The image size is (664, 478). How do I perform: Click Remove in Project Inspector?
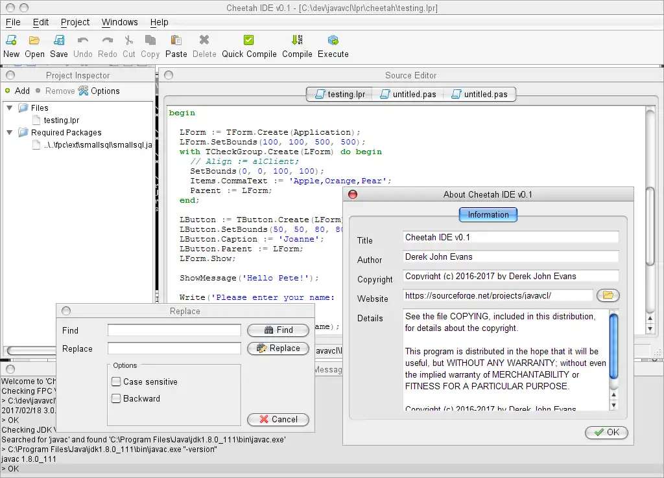(55, 91)
